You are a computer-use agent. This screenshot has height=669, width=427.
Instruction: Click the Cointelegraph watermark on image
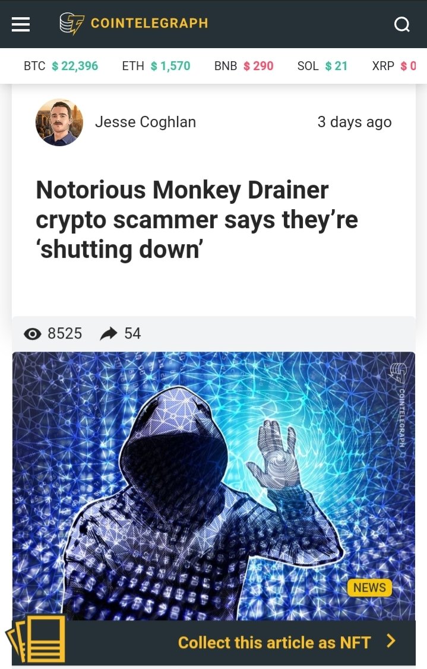[x=398, y=405]
